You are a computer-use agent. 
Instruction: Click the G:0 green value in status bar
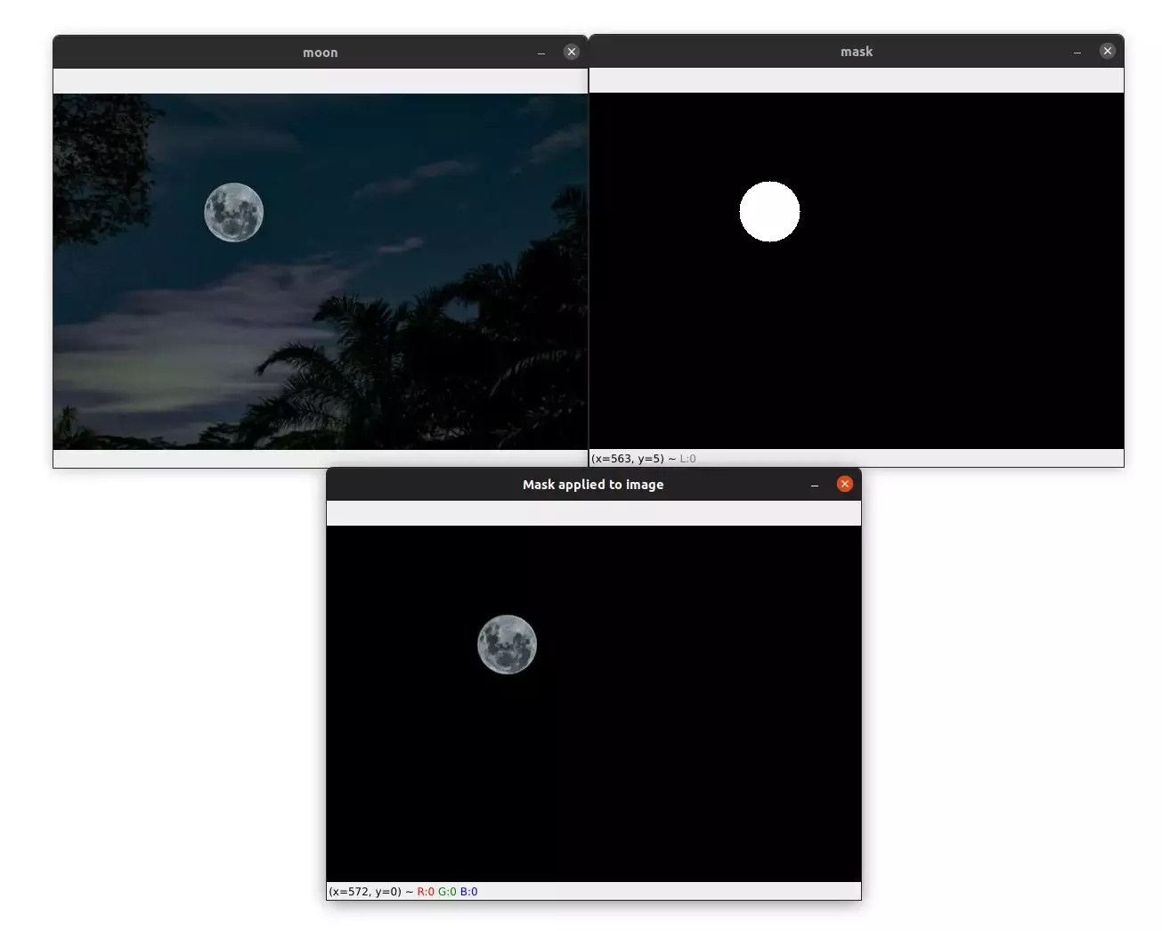[x=447, y=892]
